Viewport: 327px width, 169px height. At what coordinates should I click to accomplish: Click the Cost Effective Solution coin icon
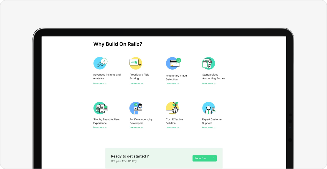(172, 108)
